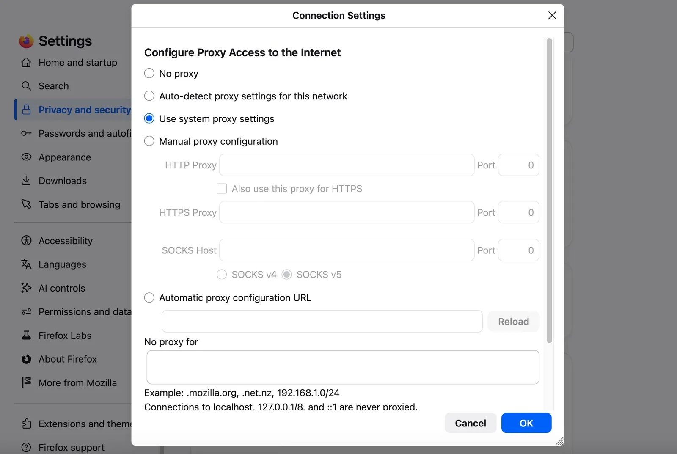Focus the SOCKS Host input field
This screenshot has width=677, height=454.
click(347, 250)
